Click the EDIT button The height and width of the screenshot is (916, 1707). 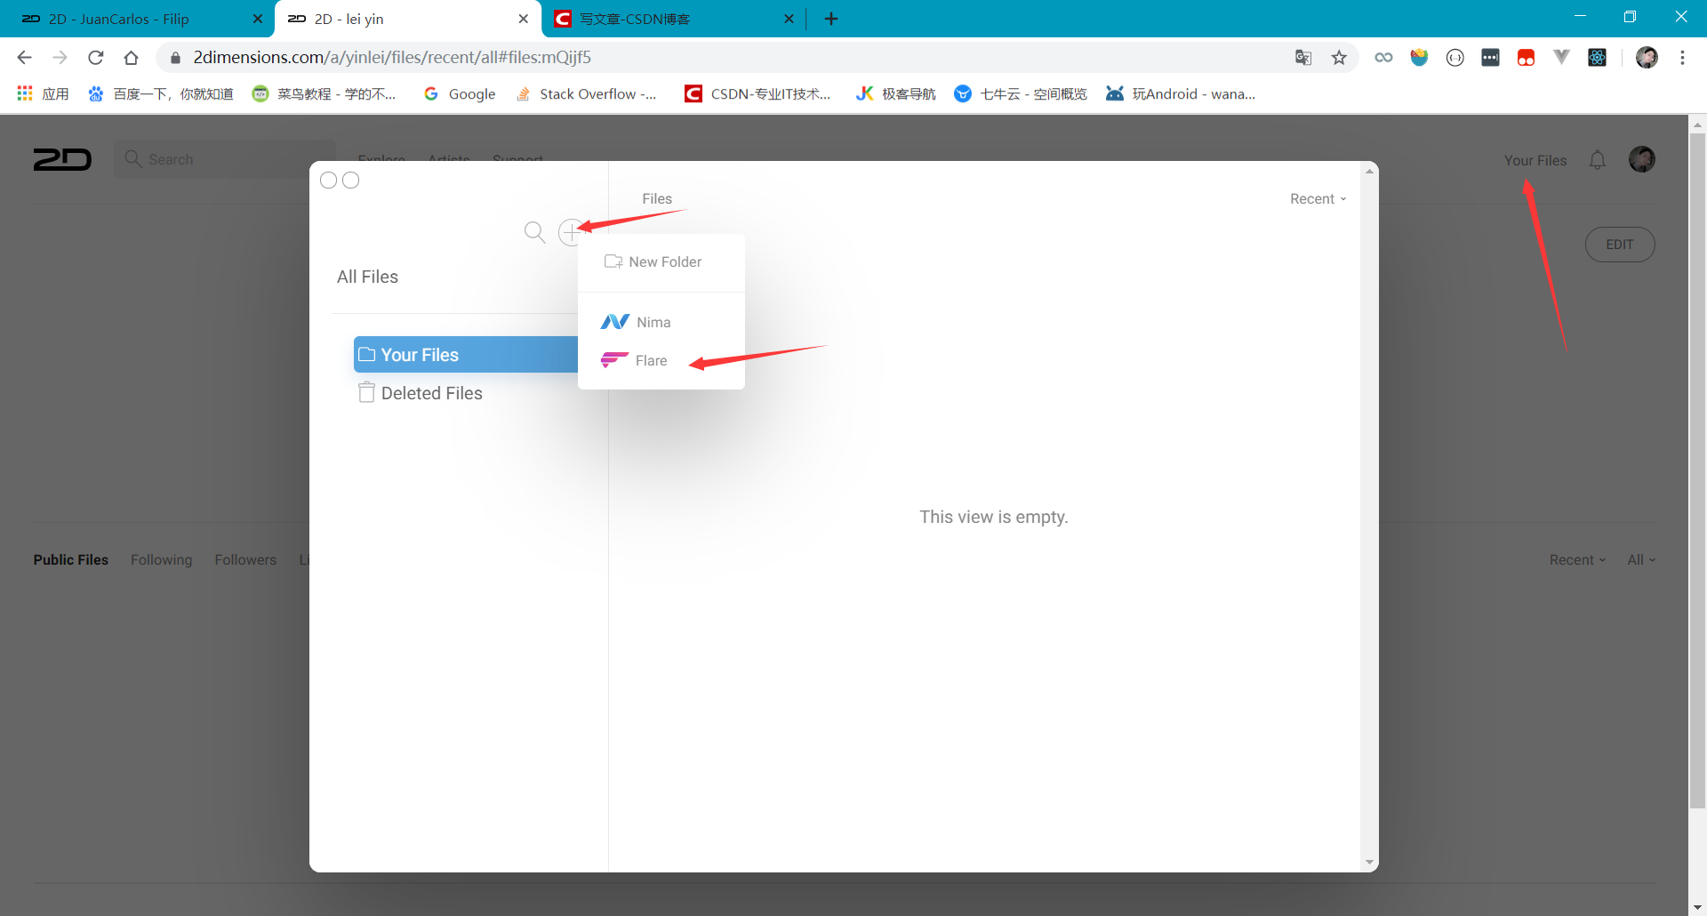pos(1620,244)
